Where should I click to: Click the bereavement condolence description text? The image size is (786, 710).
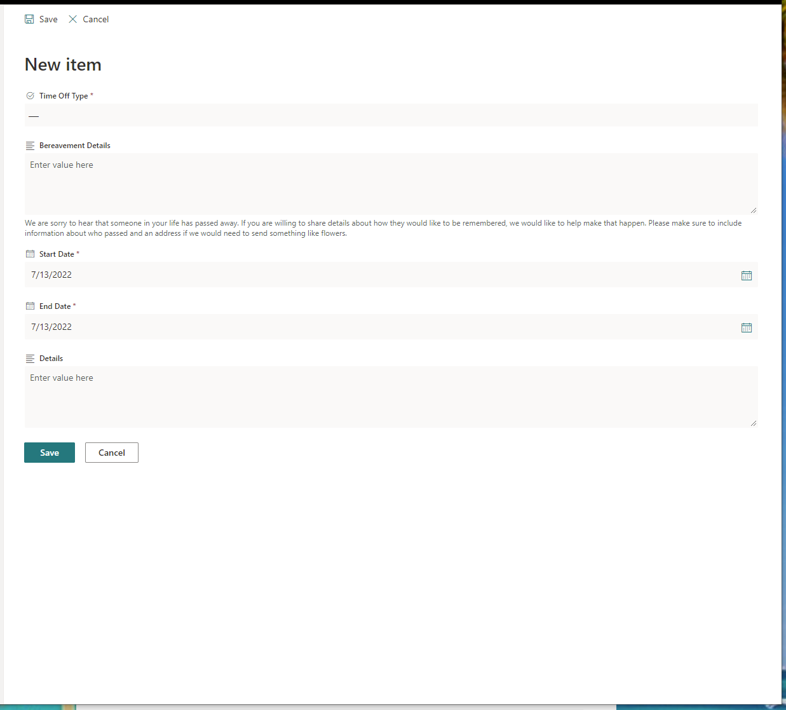click(x=383, y=228)
